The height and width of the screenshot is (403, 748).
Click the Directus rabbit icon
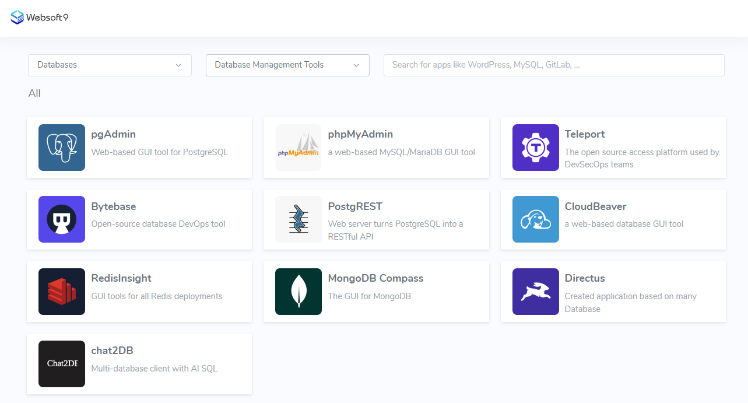tap(535, 292)
